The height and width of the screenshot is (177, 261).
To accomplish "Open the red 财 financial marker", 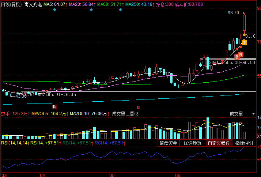I will 54,107.
